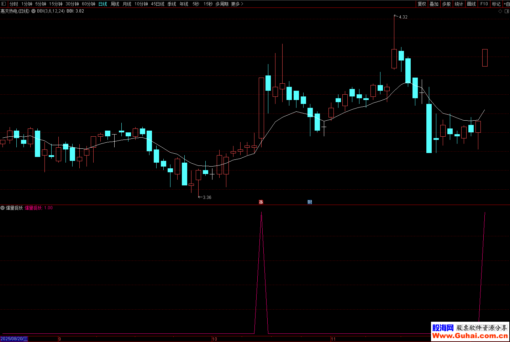
Task: Open the F10 company info
Action: pos(484,4)
